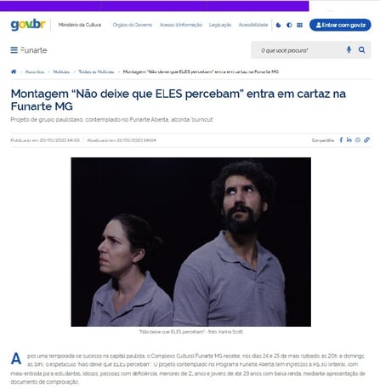Go to the home breadcrumb icon
The height and width of the screenshot is (388, 380).
pos(14,71)
